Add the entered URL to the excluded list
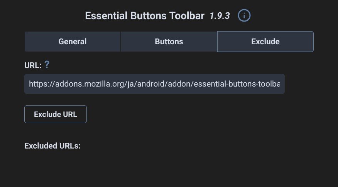The height and width of the screenshot is (187, 338). (x=56, y=114)
